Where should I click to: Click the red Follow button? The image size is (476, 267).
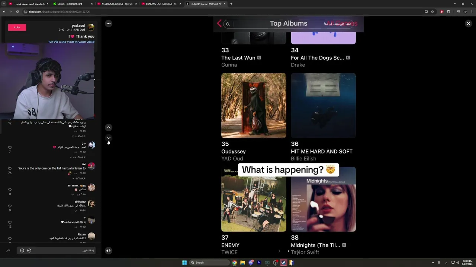[17, 27]
